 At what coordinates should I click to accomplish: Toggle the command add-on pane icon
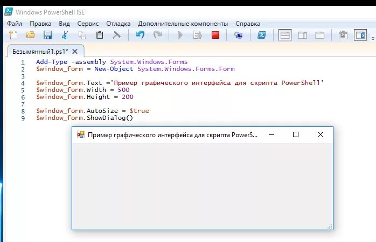pos(360,35)
